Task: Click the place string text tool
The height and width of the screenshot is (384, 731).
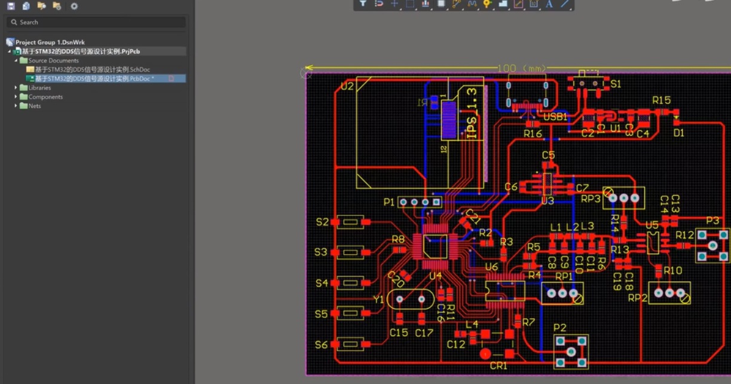Action: pyautogui.click(x=549, y=4)
